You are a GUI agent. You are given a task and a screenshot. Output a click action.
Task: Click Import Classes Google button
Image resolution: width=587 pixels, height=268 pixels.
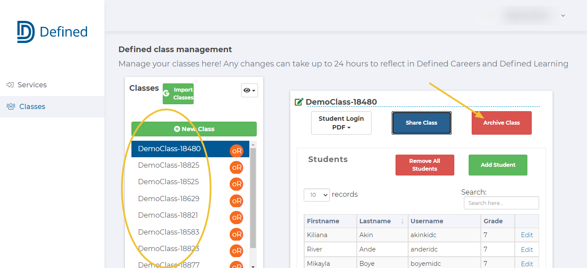[178, 94]
